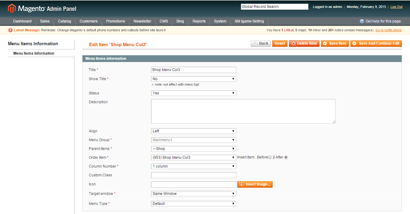Click in the Title text field
410x214 pixels.
[x=194, y=70]
